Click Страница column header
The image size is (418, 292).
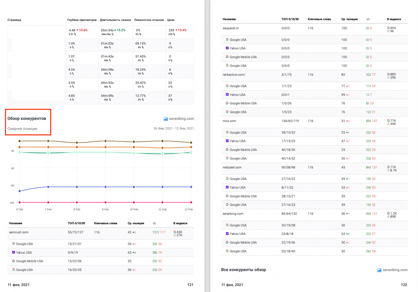pos(14,20)
